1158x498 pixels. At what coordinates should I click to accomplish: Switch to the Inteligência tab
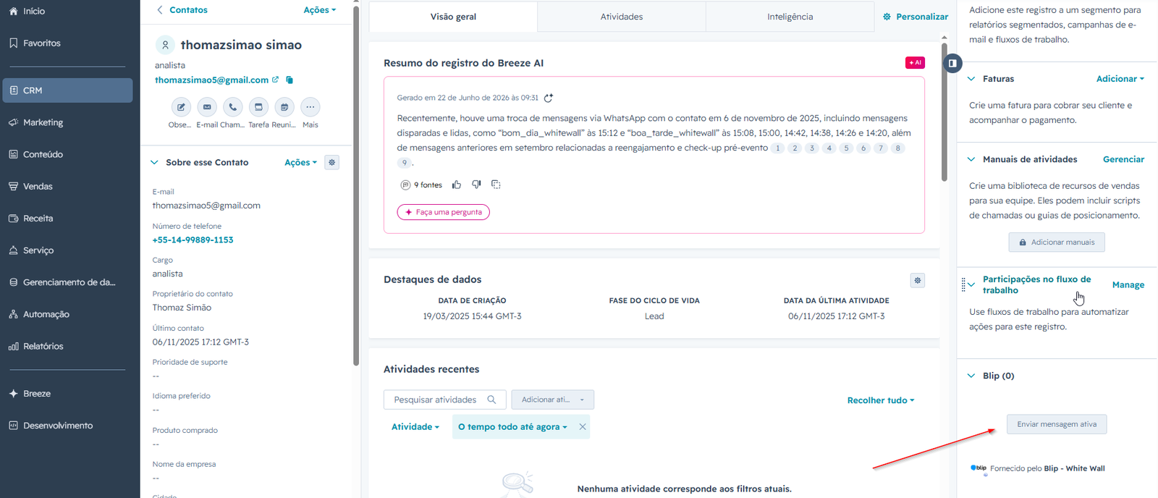point(790,17)
